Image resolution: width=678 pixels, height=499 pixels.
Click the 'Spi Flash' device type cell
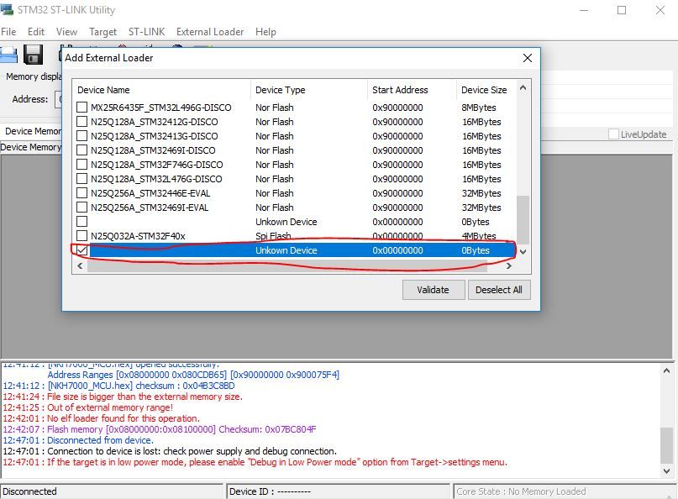click(273, 236)
